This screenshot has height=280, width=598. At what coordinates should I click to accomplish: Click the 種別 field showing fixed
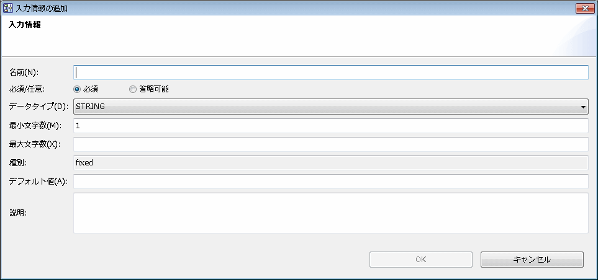tap(330, 163)
